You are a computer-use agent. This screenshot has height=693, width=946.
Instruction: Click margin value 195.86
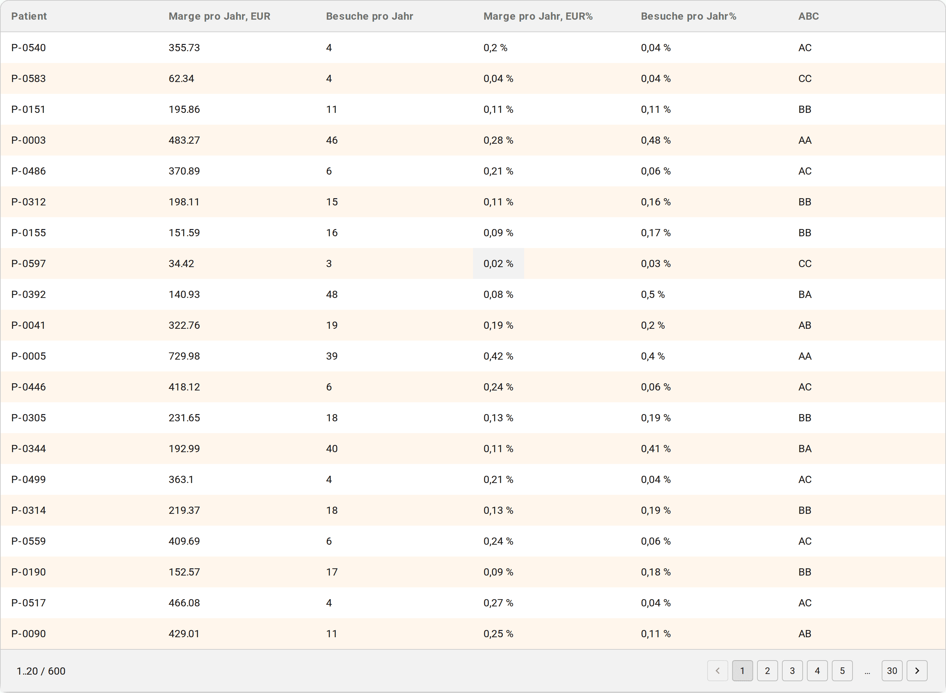184,110
